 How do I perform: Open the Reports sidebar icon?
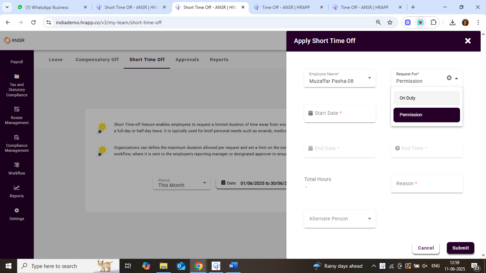(17, 188)
